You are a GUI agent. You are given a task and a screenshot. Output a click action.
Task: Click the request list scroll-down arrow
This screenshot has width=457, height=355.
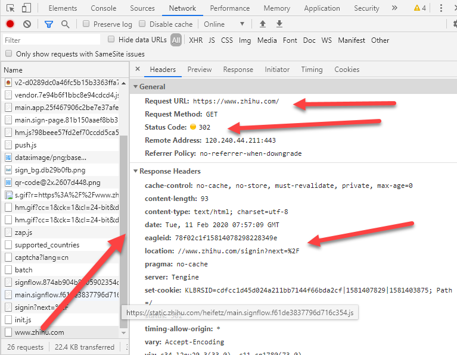click(x=123, y=332)
